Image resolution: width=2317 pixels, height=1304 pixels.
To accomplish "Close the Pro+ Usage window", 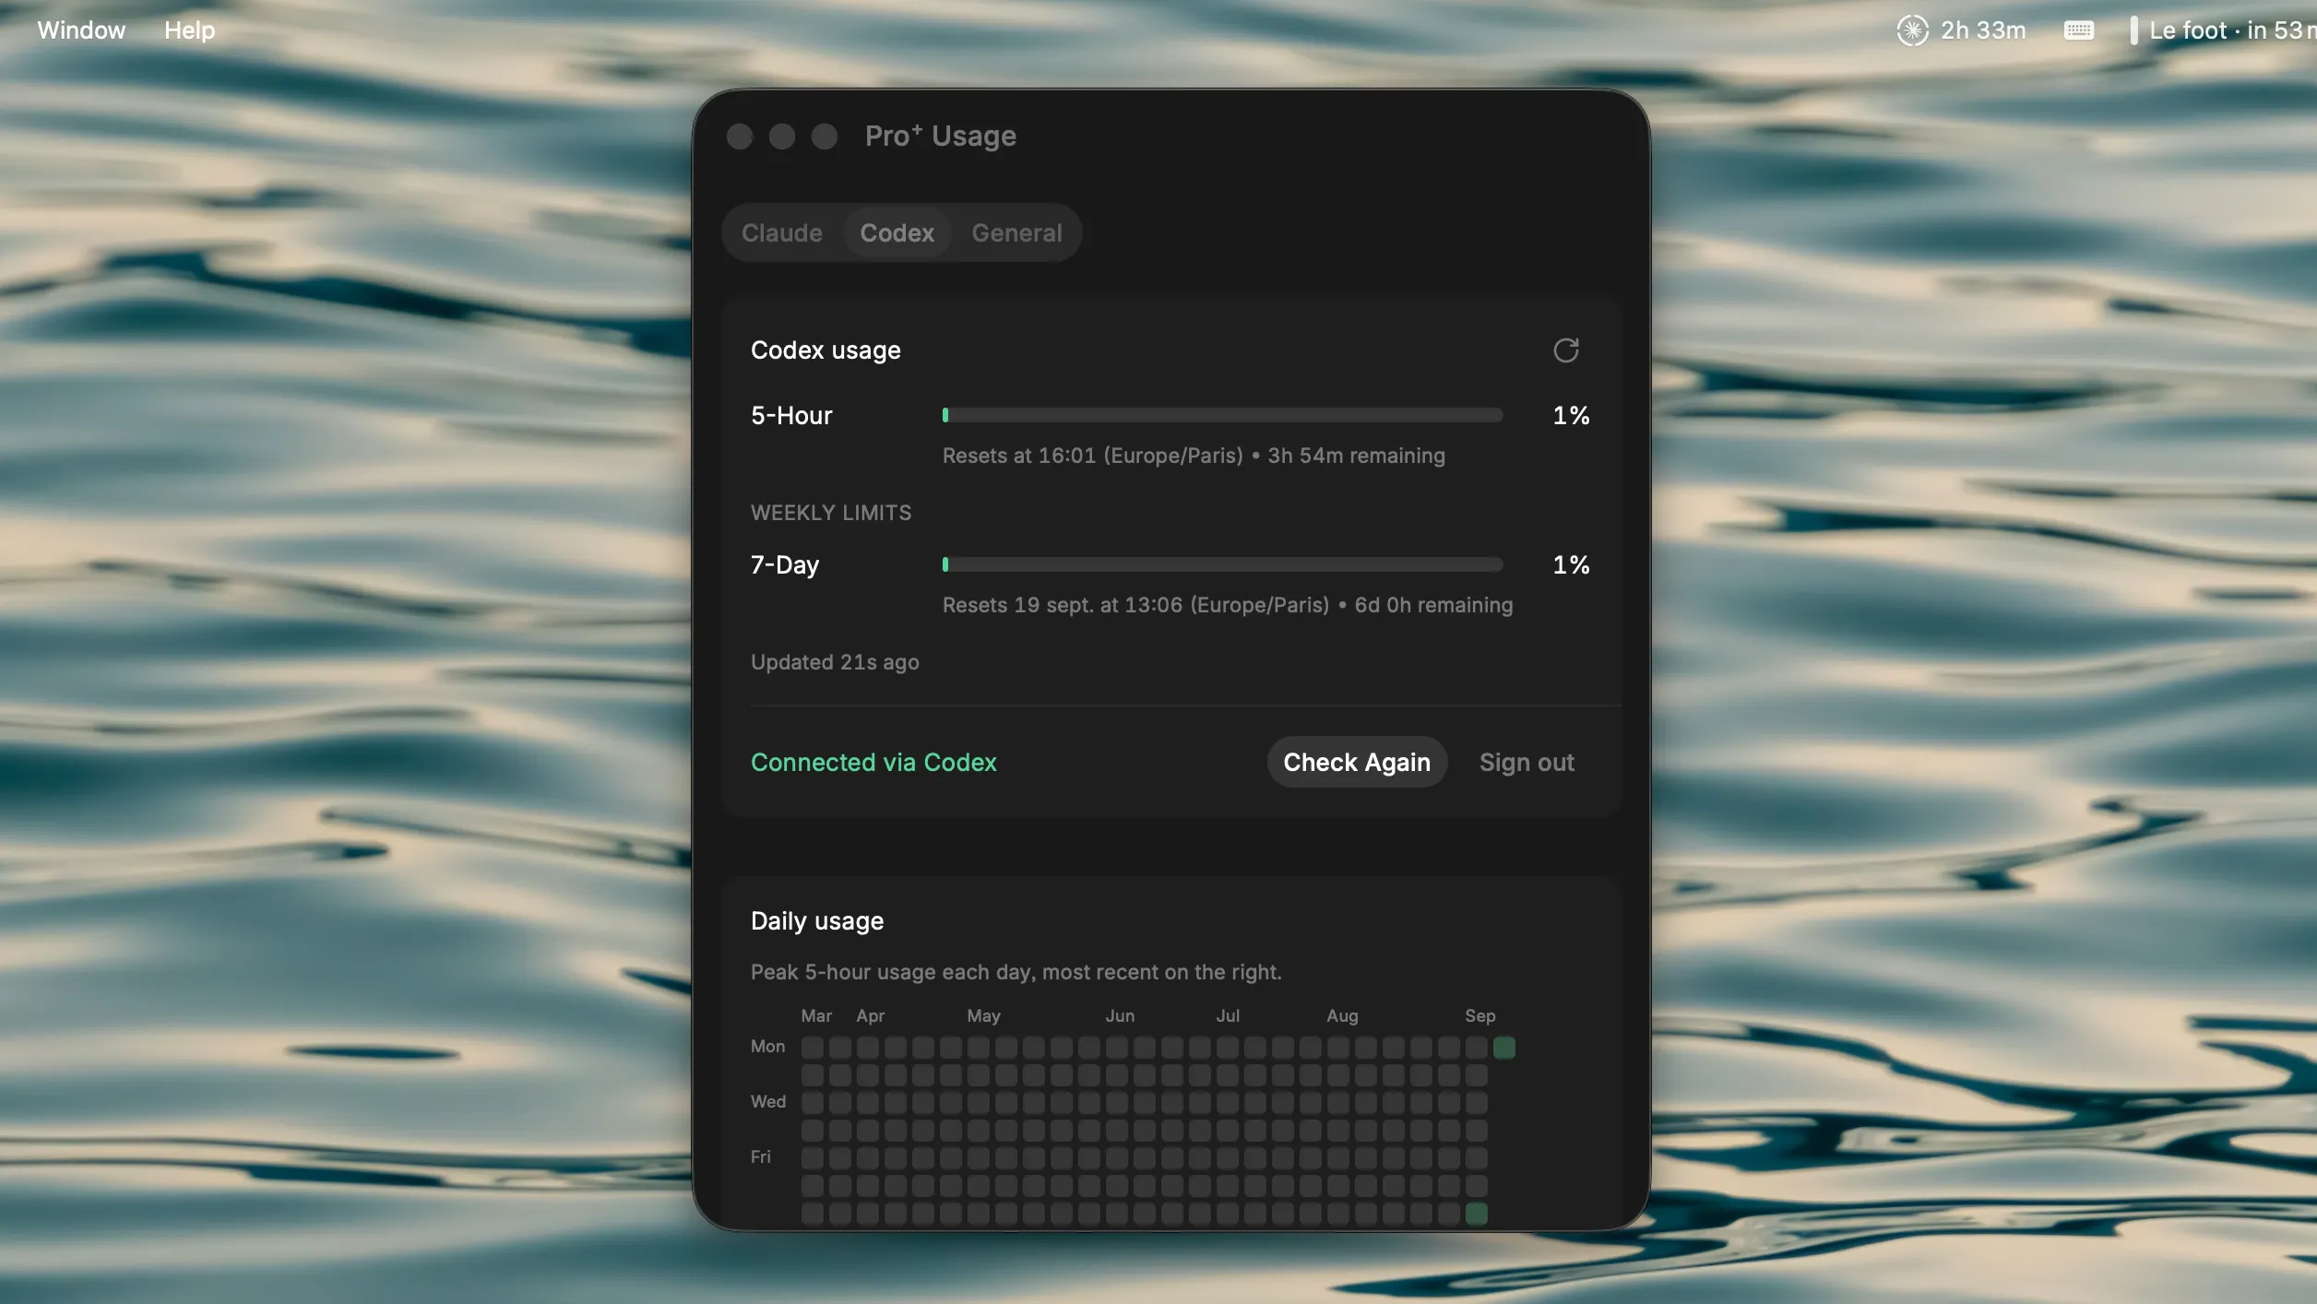I will 740,136.
